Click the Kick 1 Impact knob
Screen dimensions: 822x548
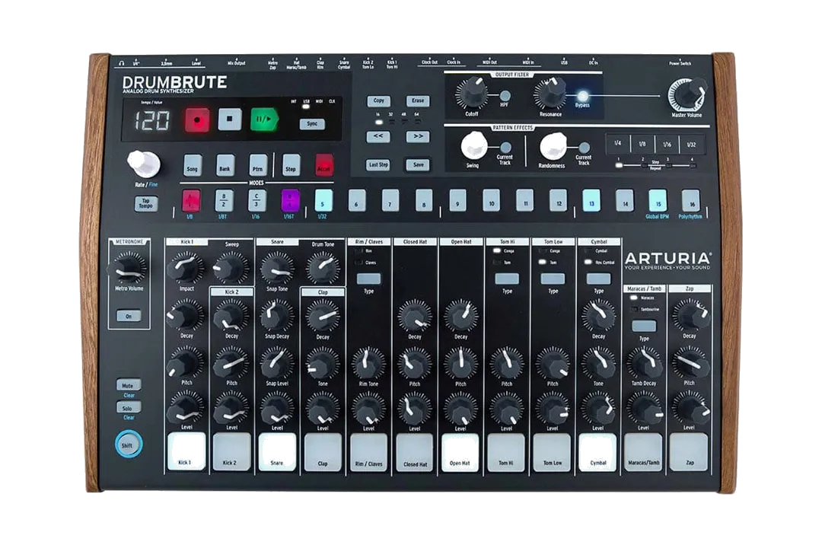186,268
